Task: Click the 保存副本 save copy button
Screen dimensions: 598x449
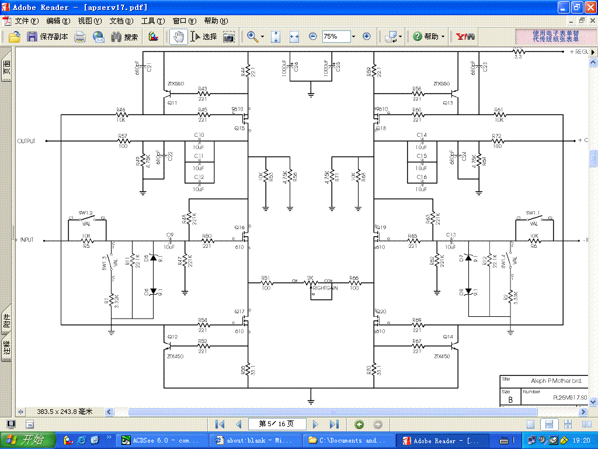Action: pyautogui.click(x=47, y=37)
